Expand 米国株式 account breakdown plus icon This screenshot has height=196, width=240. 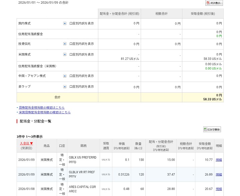65,54
